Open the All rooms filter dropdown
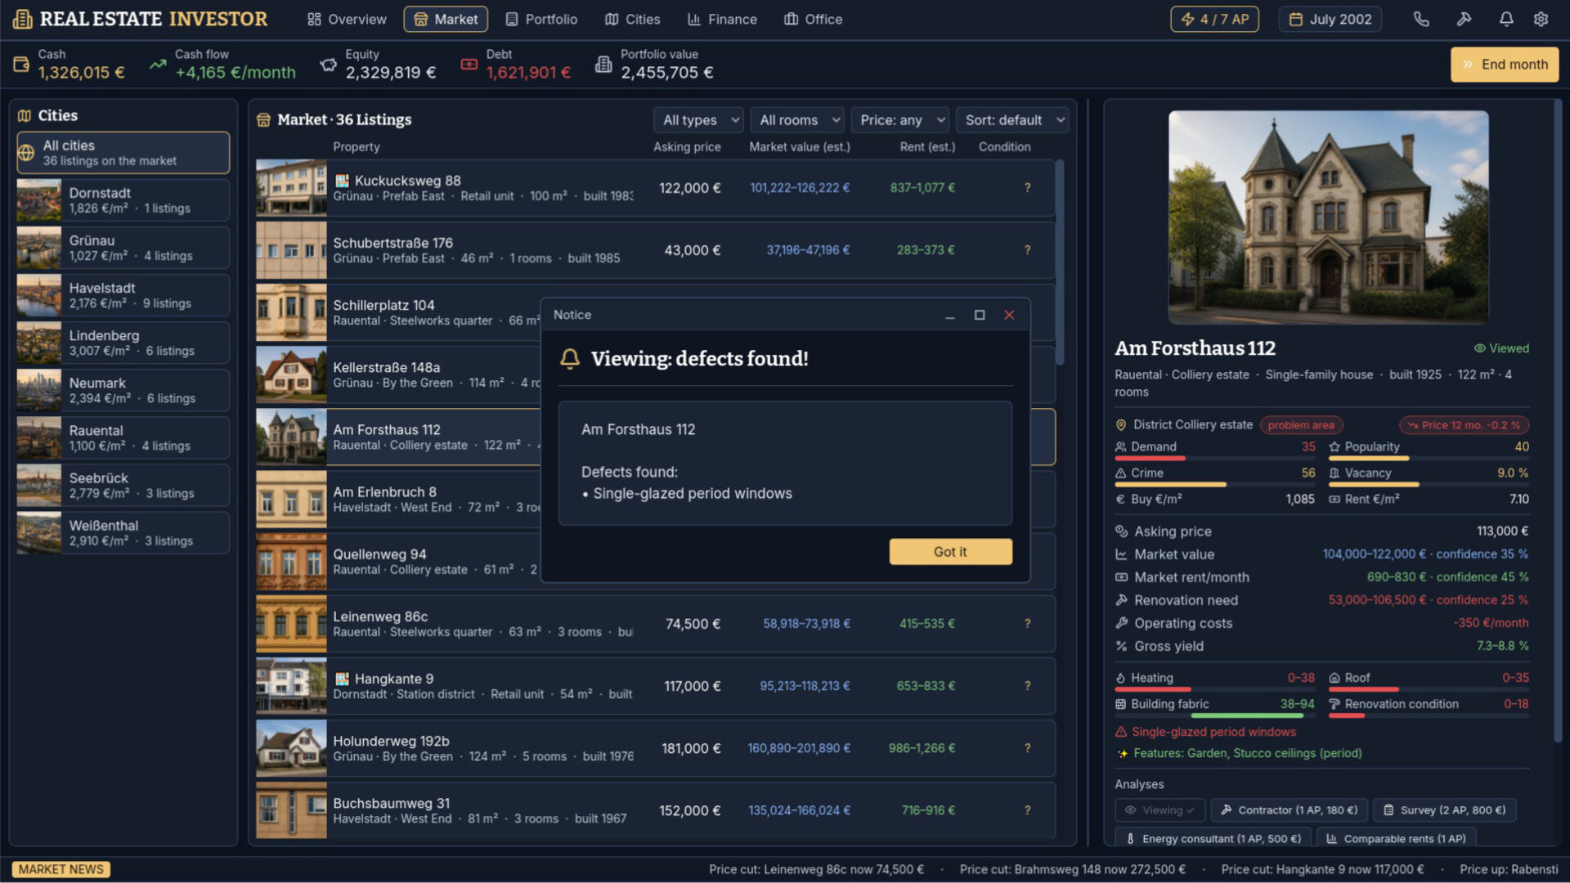 (x=797, y=120)
